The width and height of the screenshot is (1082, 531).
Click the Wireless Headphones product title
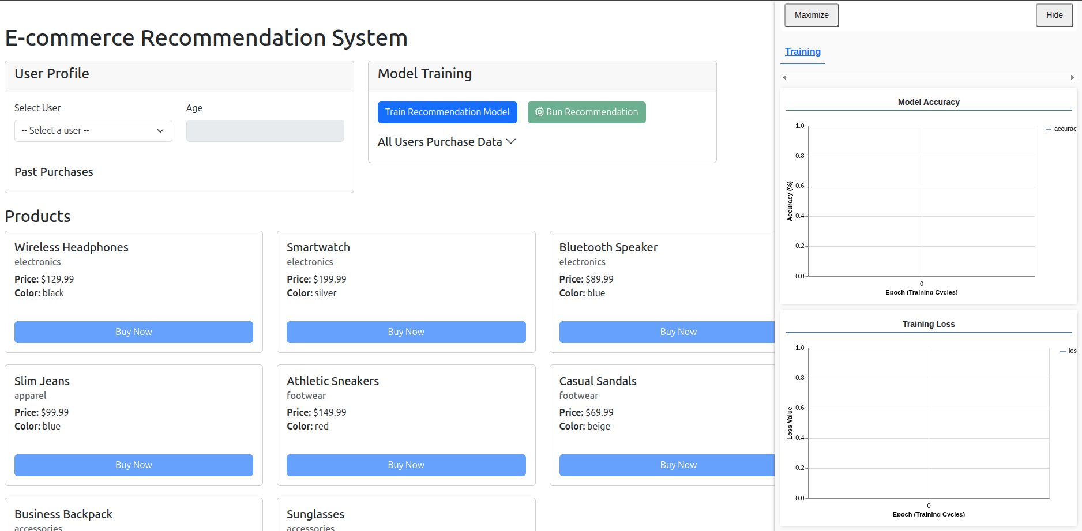pos(72,247)
